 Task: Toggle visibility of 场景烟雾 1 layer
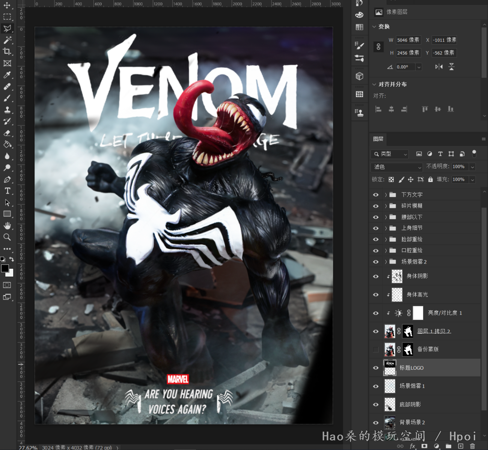[376, 386]
